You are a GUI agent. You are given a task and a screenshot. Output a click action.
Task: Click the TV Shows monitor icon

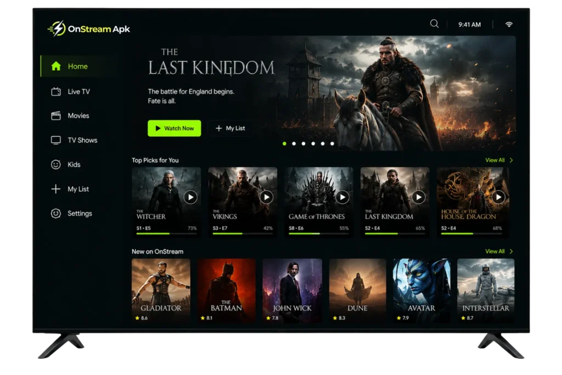(x=56, y=140)
